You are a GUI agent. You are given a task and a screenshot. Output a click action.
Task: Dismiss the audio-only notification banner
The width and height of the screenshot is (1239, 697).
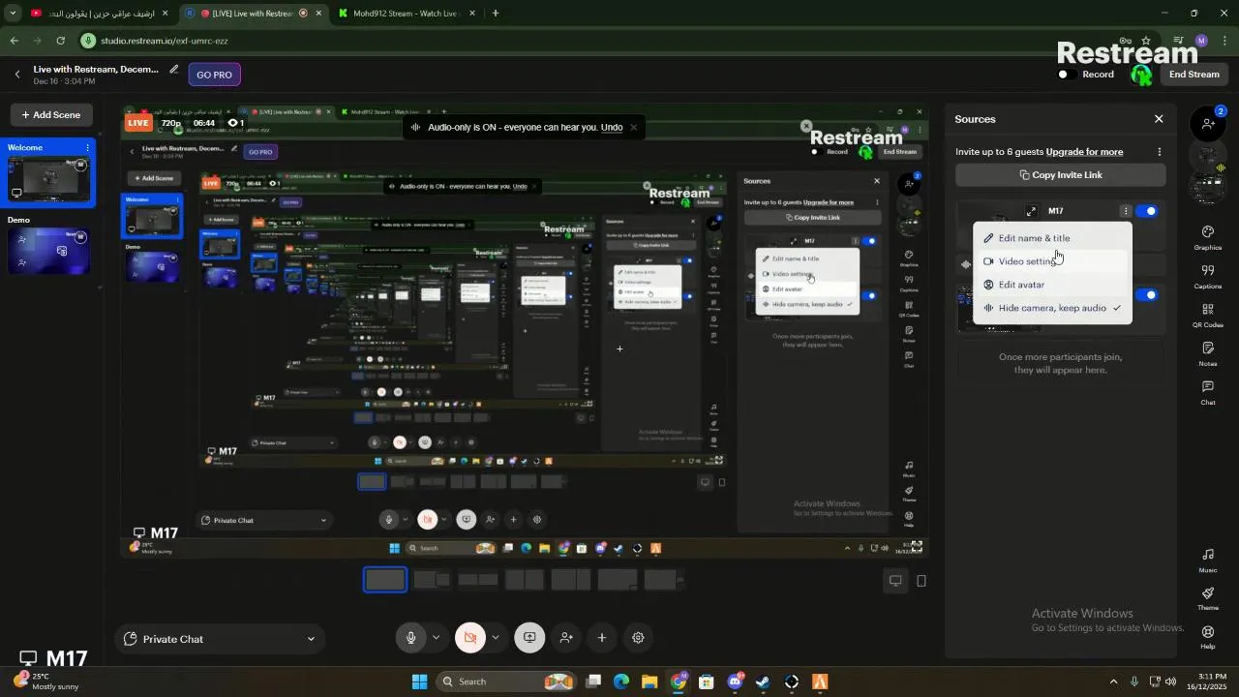[634, 128]
